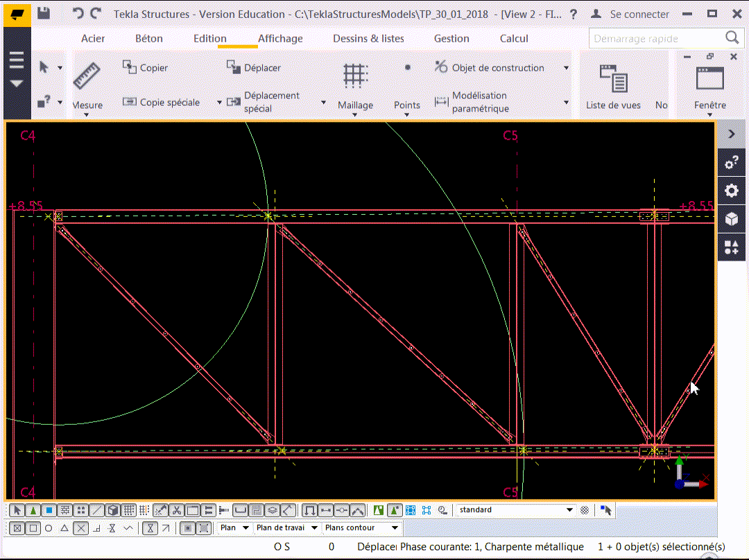749x560 pixels.
Task: Open the Plan de travail dropdown
Action: pyautogui.click(x=286, y=527)
